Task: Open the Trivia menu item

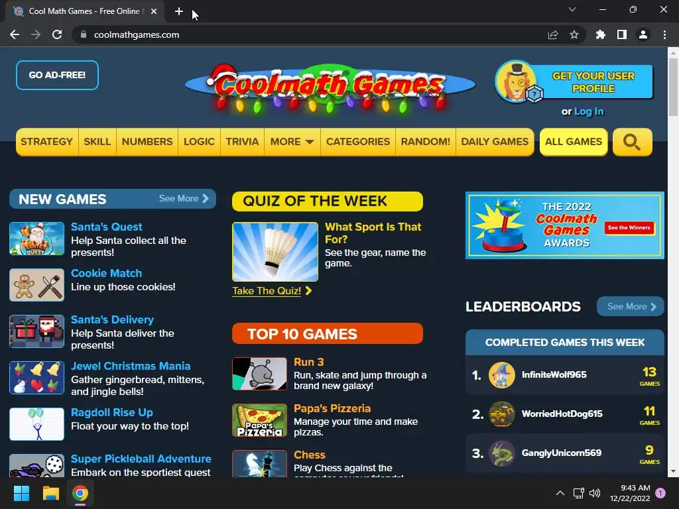Action: pyautogui.click(x=242, y=142)
